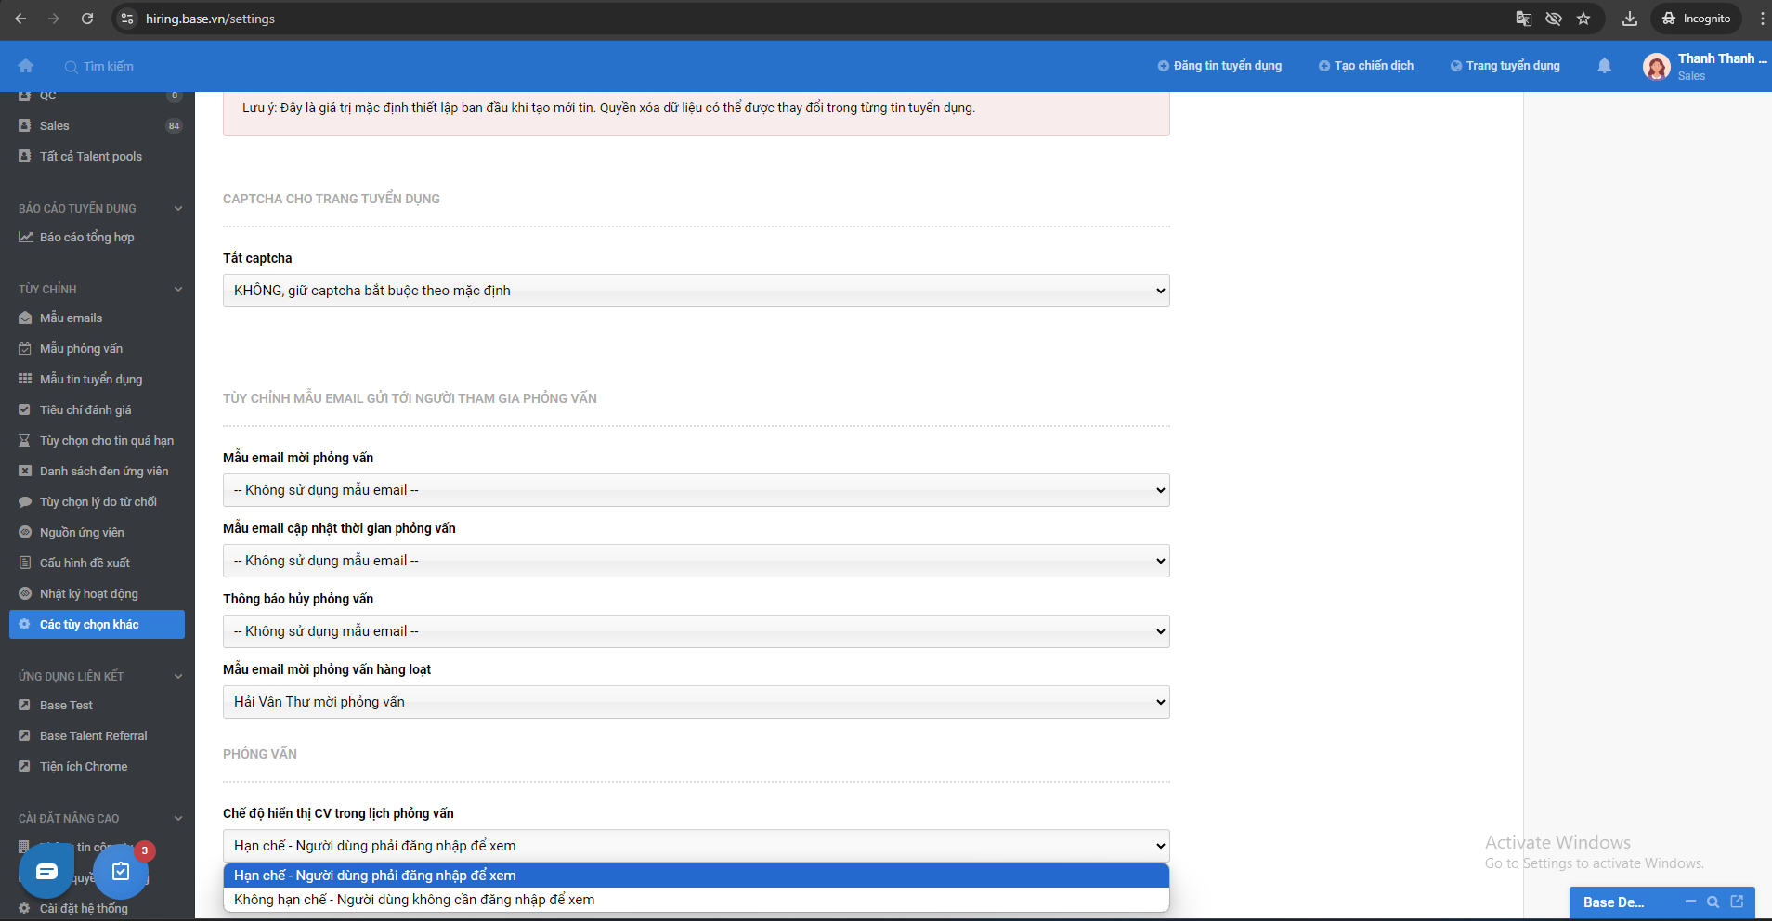
Task: Open Thông báo hủy phỏng vấn dropdown
Action: (697, 631)
